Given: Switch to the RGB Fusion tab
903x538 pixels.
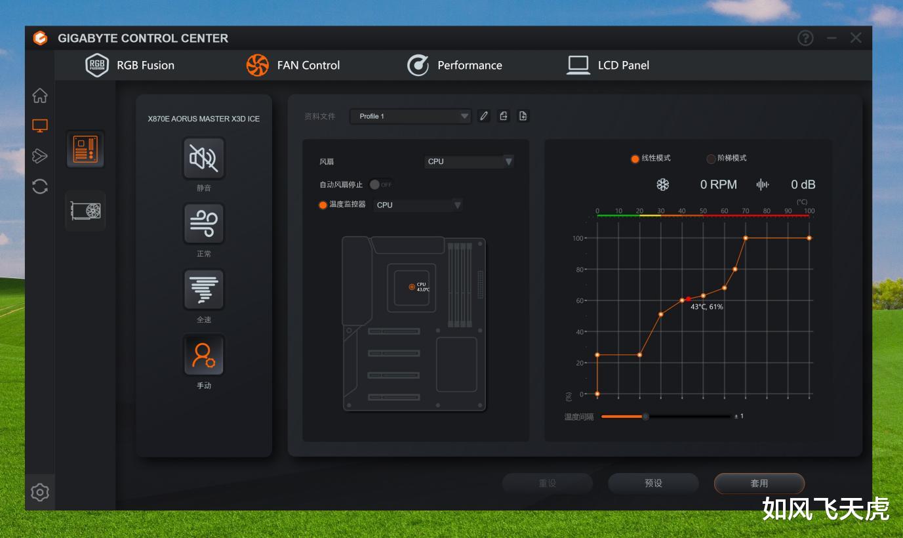Looking at the screenshot, I should tap(130, 65).
